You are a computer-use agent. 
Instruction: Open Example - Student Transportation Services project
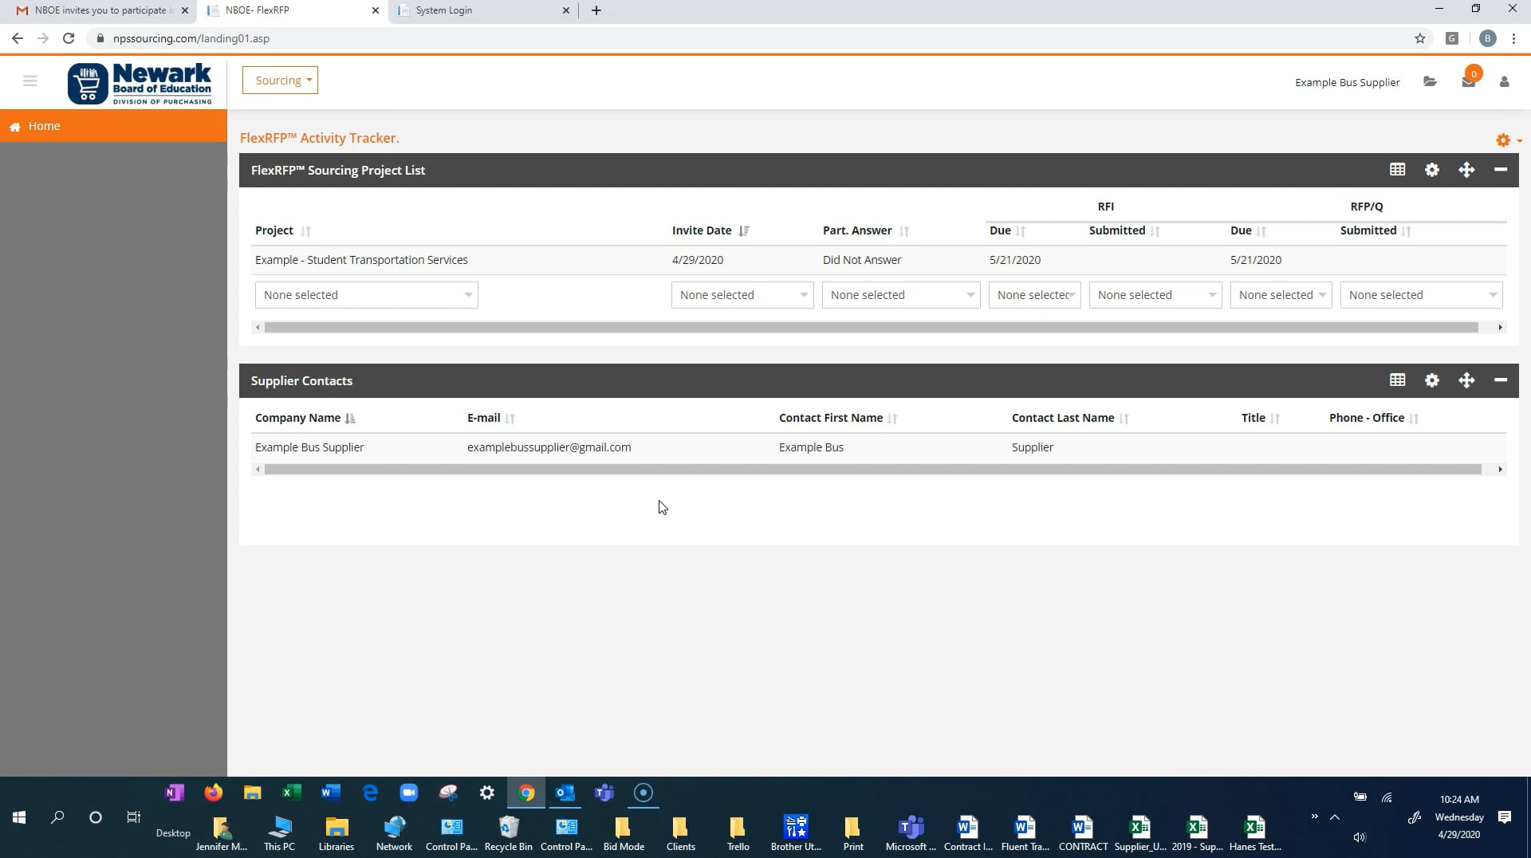(361, 260)
